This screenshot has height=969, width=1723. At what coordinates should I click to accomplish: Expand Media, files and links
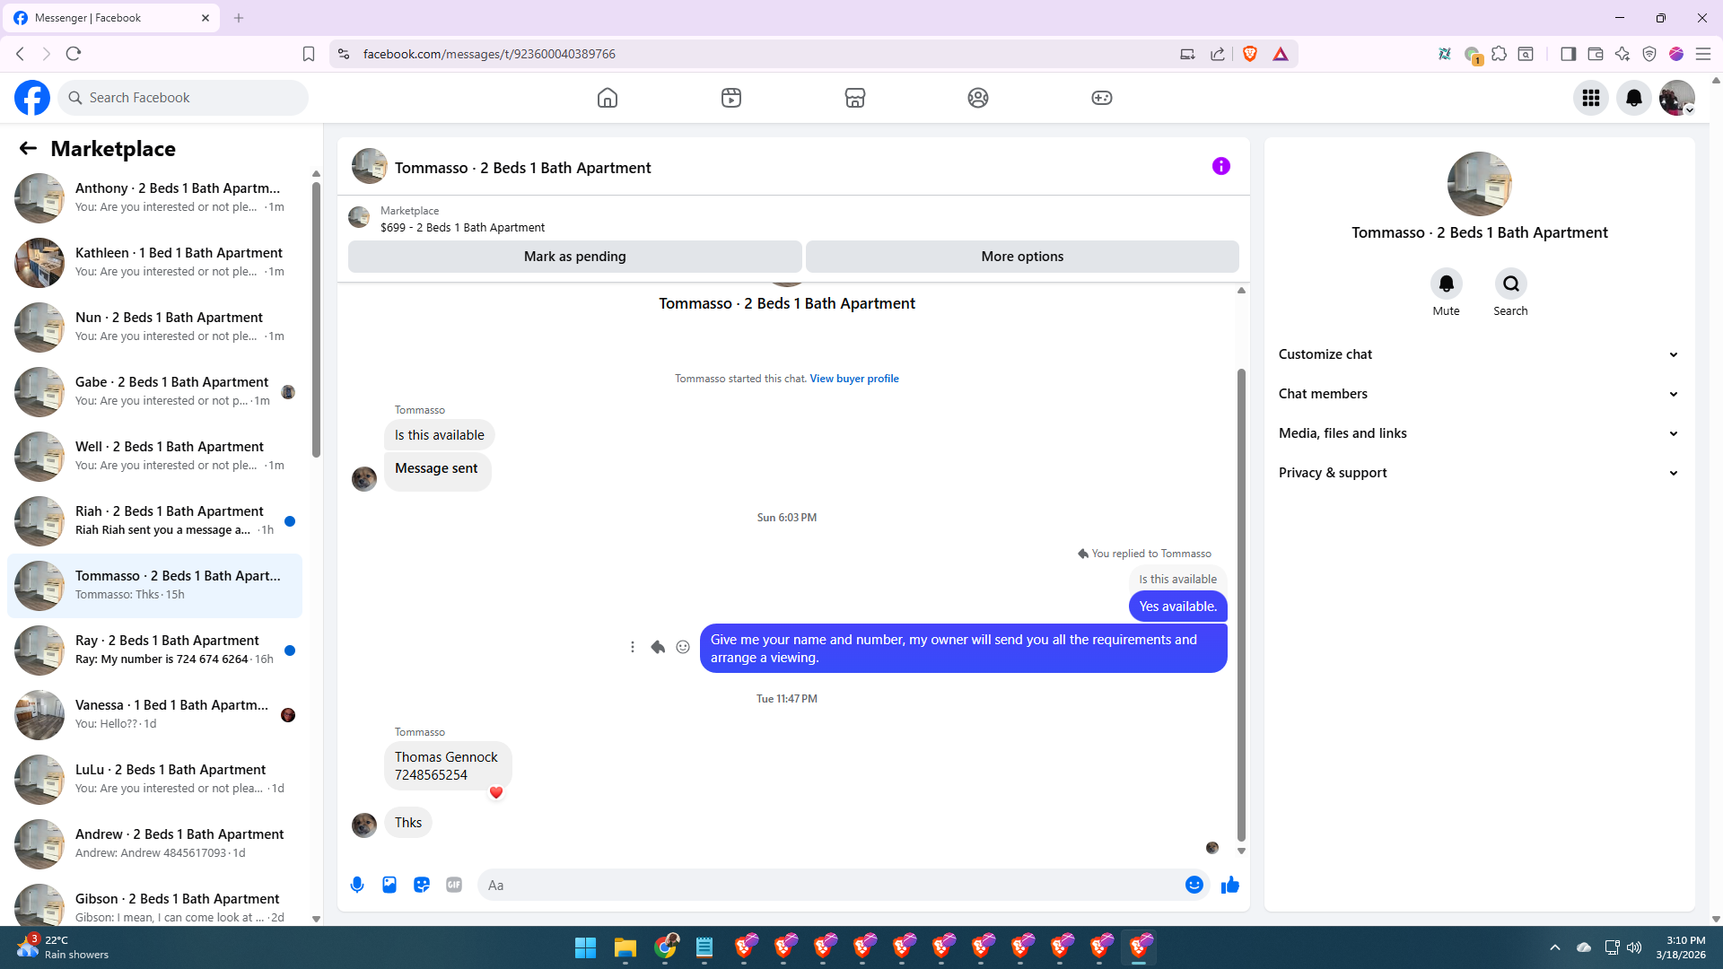click(x=1478, y=433)
